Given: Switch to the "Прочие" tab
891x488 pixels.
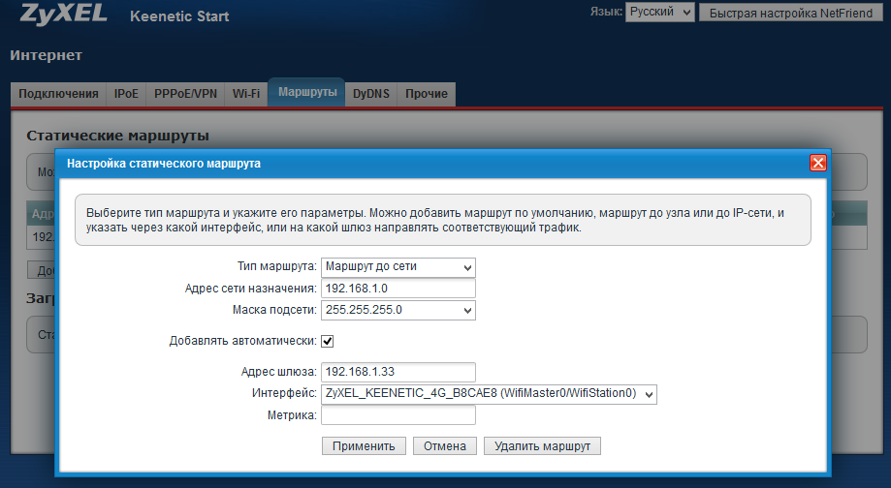Looking at the screenshot, I should point(427,94).
